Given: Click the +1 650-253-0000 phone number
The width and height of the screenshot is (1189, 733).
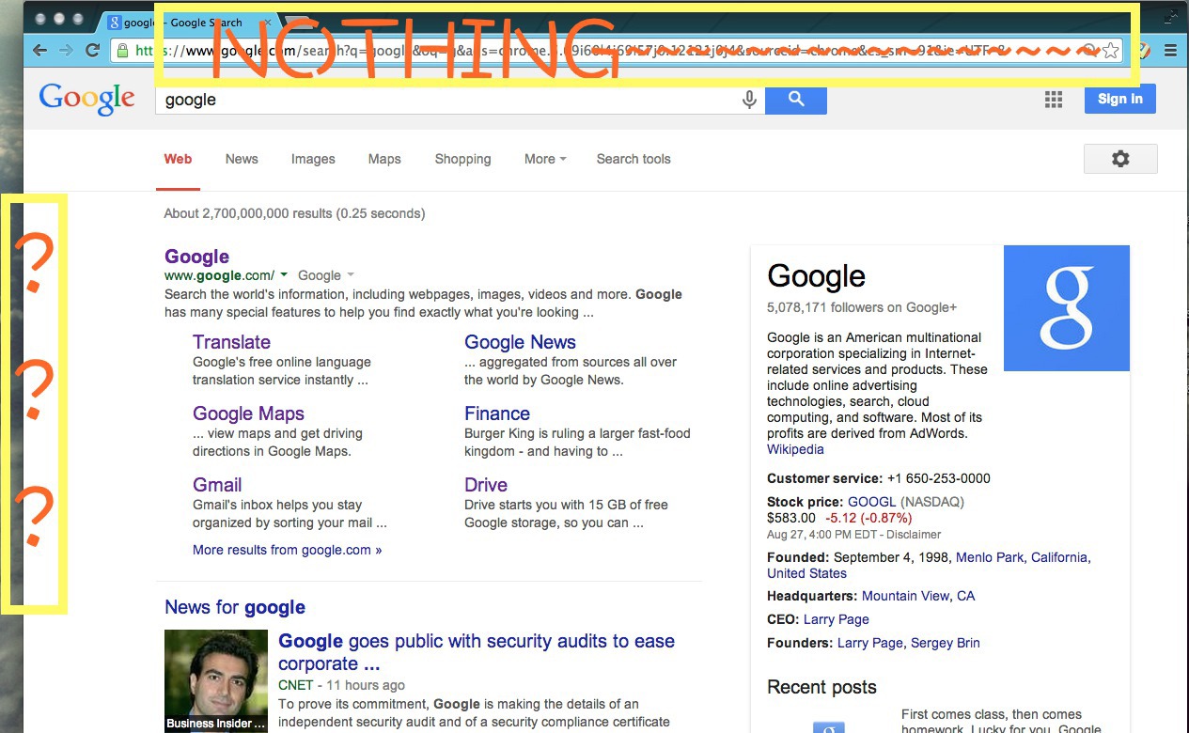Looking at the screenshot, I should click(938, 478).
